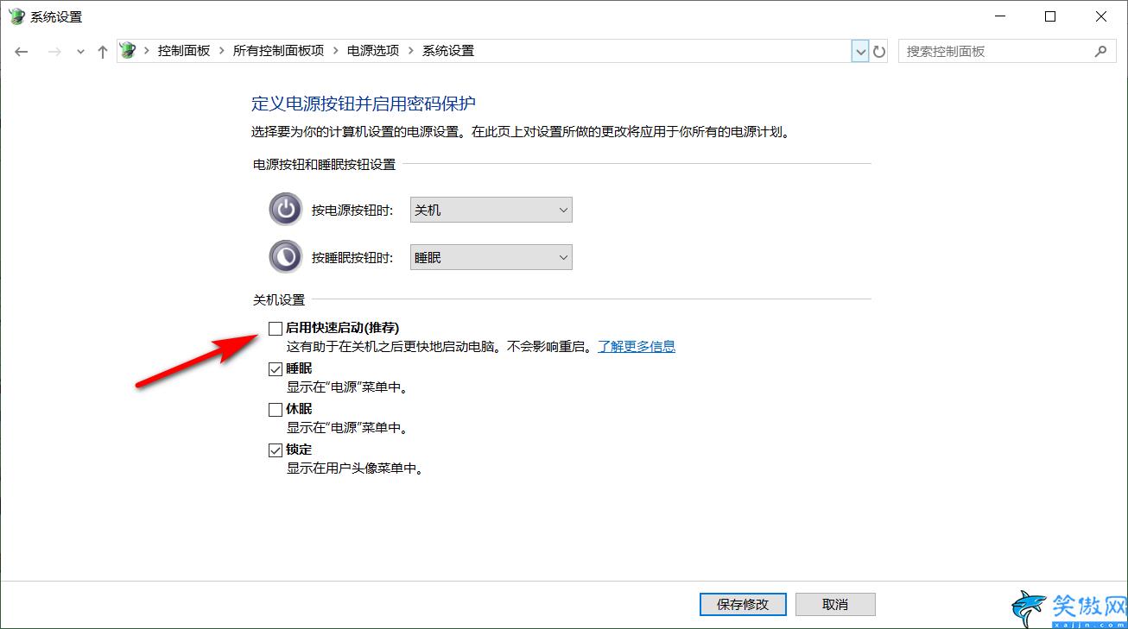This screenshot has width=1128, height=629.
Task: Click the forward navigation arrow
Action: [x=54, y=52]
